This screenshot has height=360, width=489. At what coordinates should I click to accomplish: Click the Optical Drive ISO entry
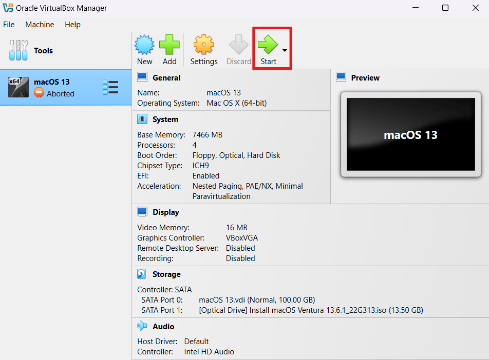311,310
